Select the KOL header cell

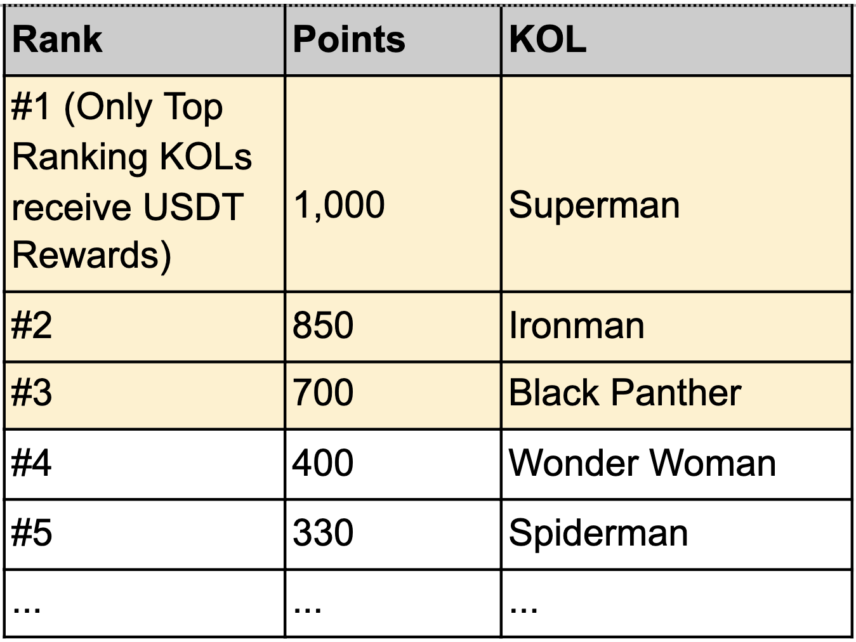676,41
